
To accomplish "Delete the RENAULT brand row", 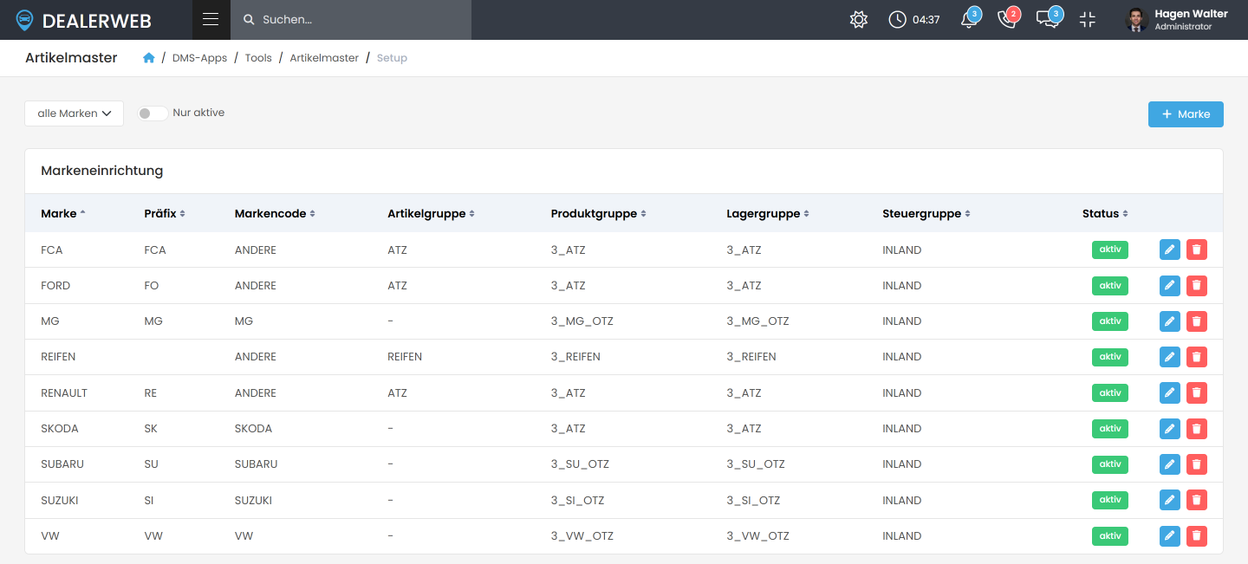I will tap(1197, 392).
